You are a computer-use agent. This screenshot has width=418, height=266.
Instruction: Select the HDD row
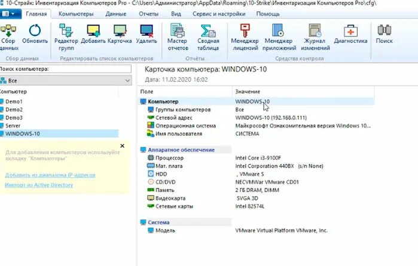click(x=257, y=174)
